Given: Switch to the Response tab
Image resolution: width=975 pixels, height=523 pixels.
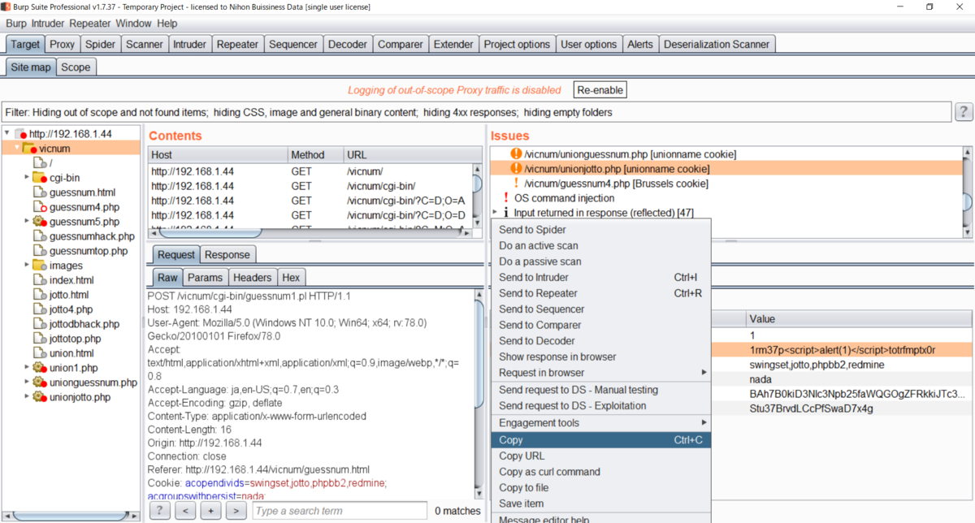Looking at the screenshot, I should pos(227,255).
